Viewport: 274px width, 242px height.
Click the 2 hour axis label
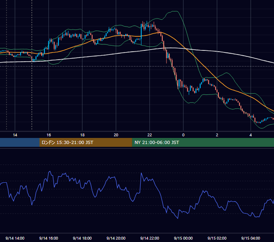[217, 135]
